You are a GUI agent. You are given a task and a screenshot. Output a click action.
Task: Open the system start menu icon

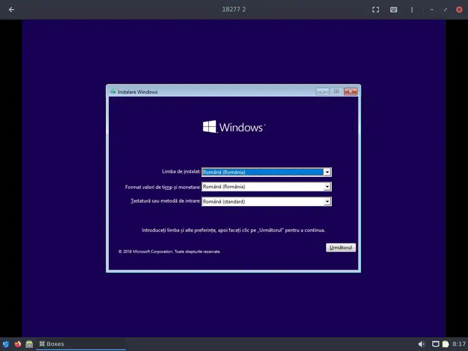5,344
